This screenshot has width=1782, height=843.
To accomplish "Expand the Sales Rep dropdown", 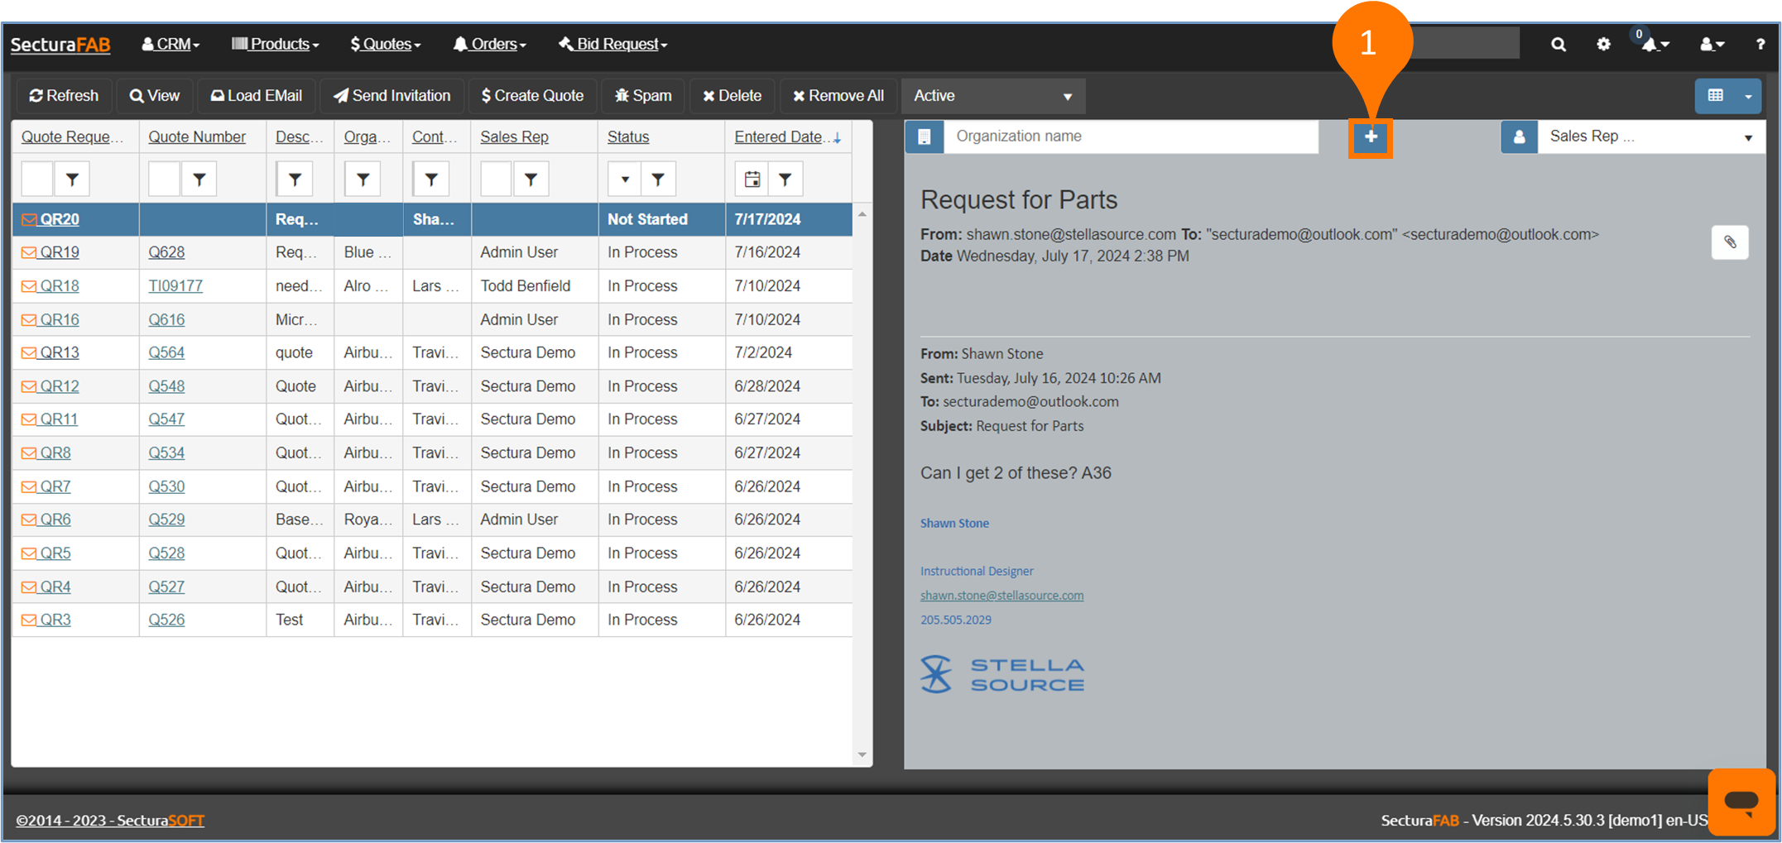I will pyautogui.click(x=1748, y=137).
